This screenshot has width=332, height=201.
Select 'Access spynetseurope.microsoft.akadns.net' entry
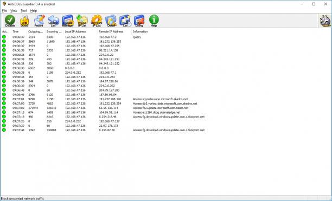[160, 99]
